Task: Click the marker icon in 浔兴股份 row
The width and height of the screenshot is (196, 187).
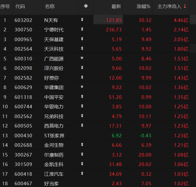Action: click(82, 68)
